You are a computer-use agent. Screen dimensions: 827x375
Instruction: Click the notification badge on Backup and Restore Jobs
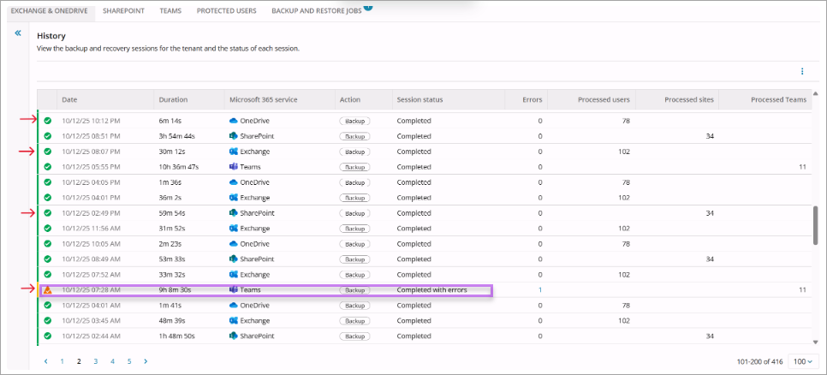click(367, 7)
